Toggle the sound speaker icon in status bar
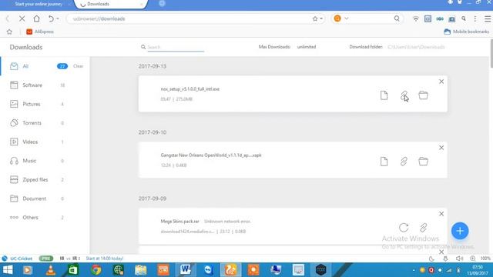 pos(459,259)
